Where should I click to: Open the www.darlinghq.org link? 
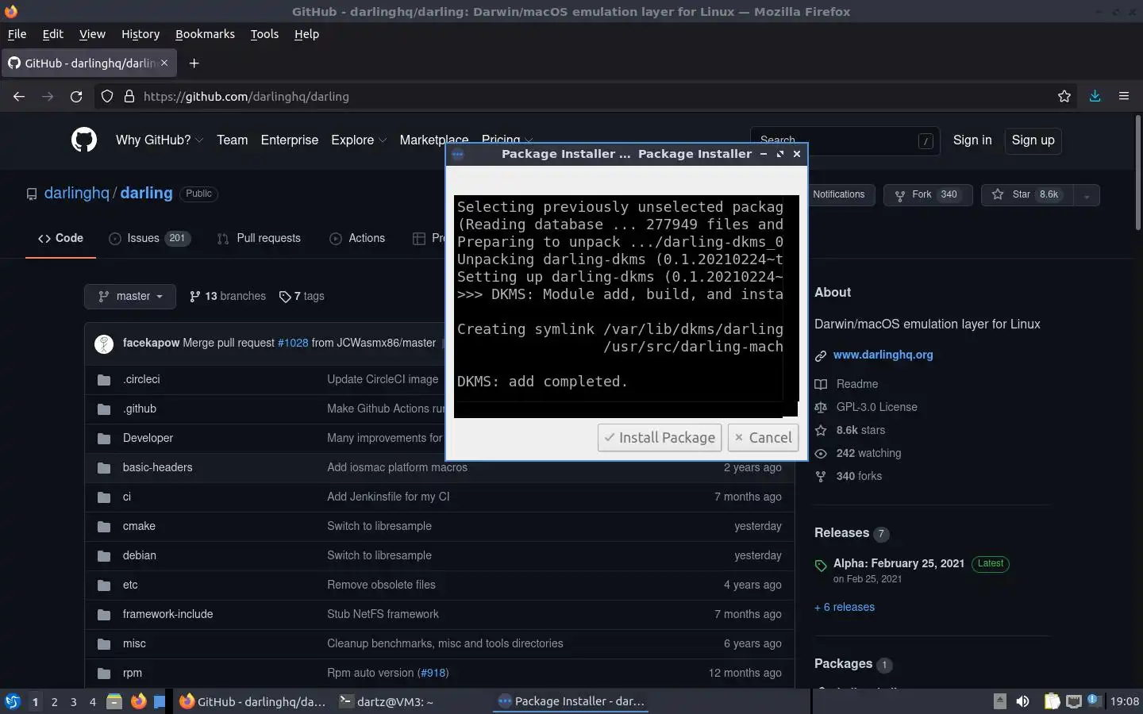(883, 355)
